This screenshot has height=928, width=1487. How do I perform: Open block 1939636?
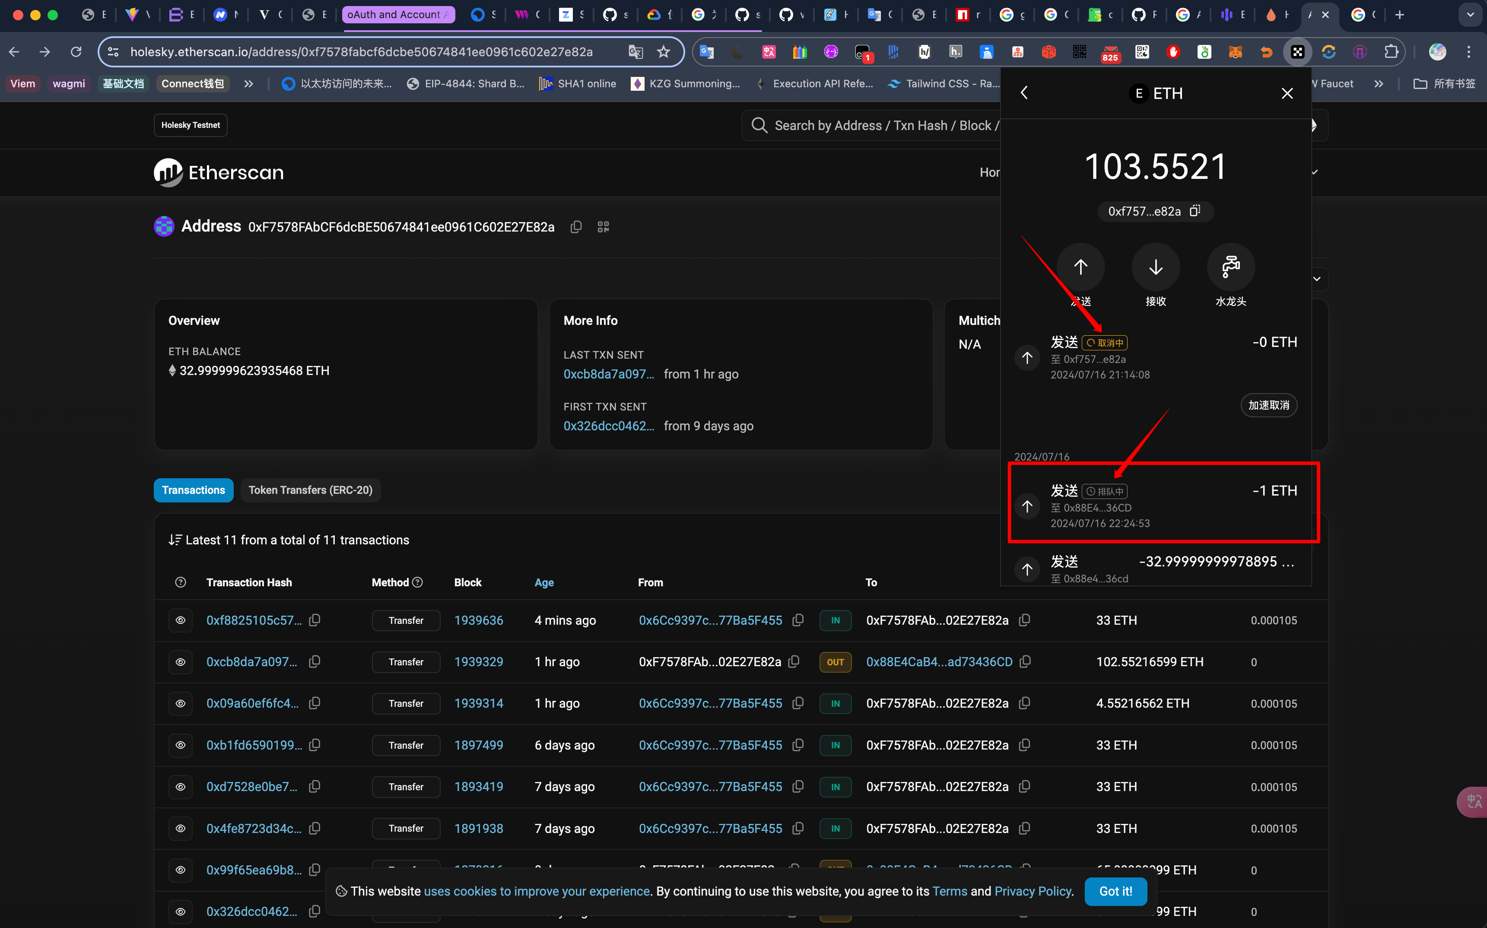479,620
